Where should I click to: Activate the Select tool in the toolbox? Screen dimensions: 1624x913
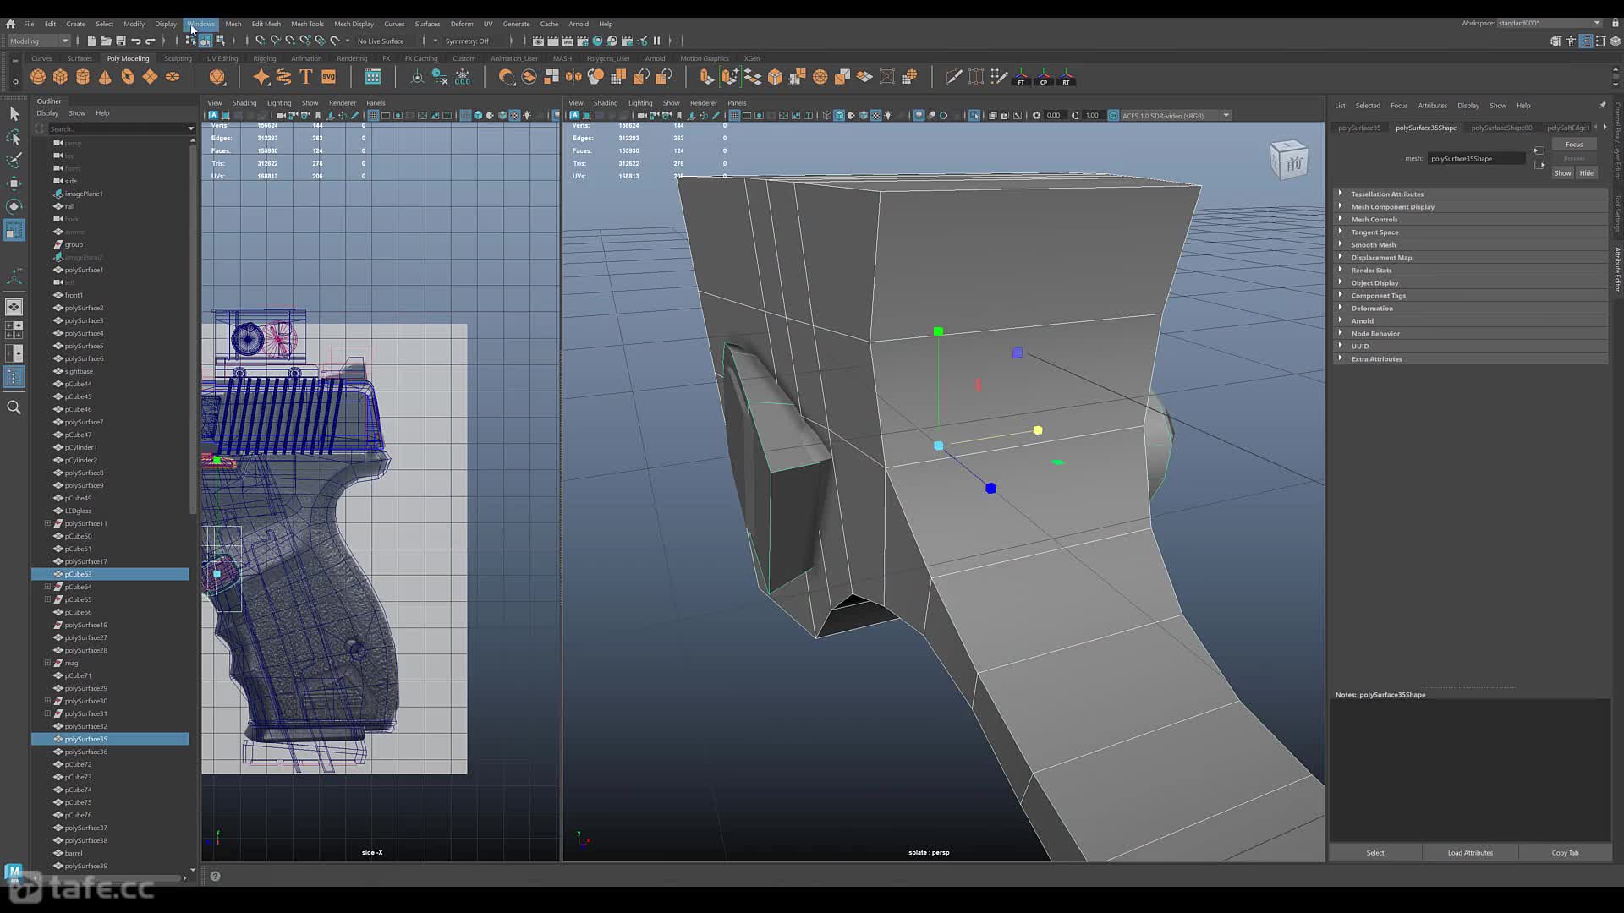point(14,113)
